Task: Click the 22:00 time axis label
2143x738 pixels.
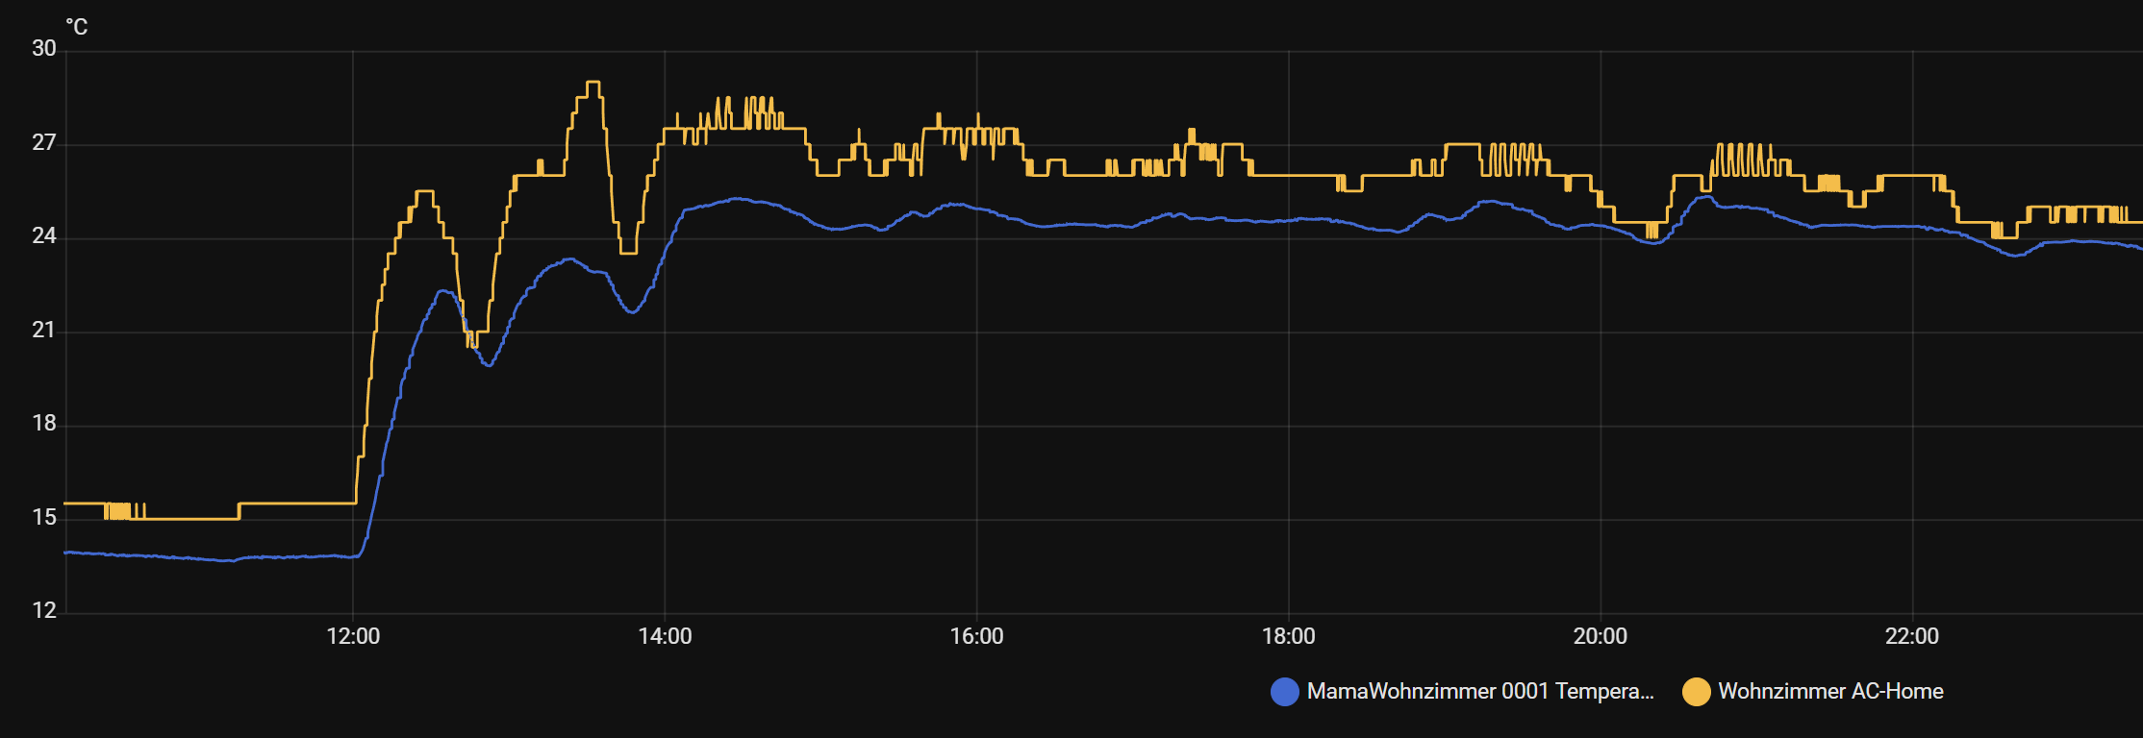Action: tap(1911, 636)
